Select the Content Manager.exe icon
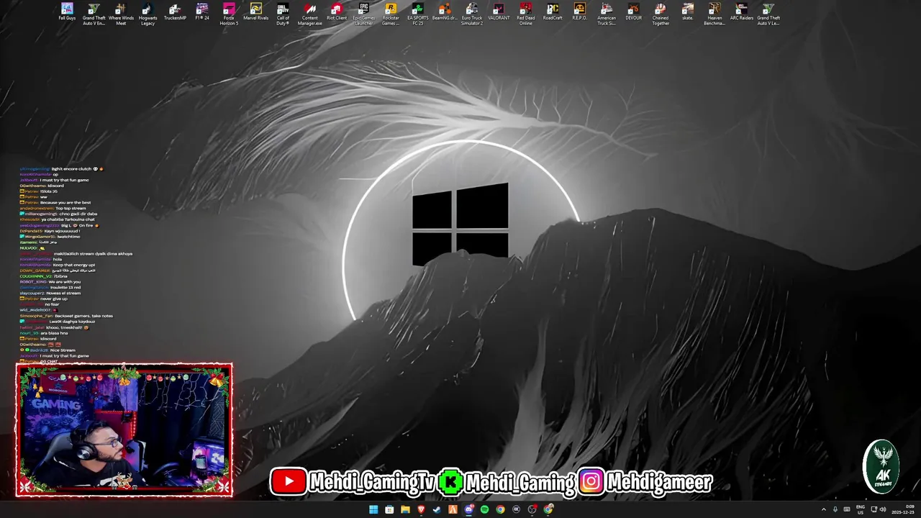Image resolution: width=921 pixels, height=518 pixels. pos(309,14)
